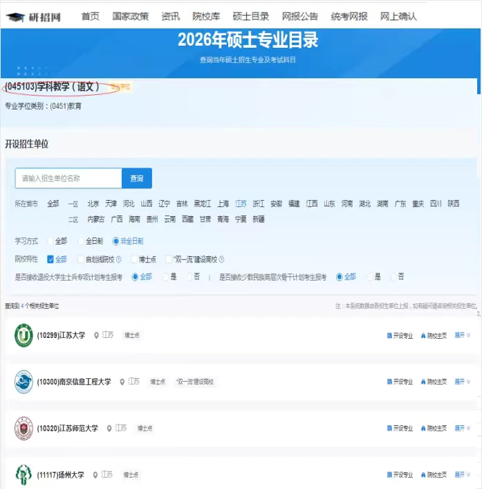Go to 首页 in the top navigation

tap(91, 17)
